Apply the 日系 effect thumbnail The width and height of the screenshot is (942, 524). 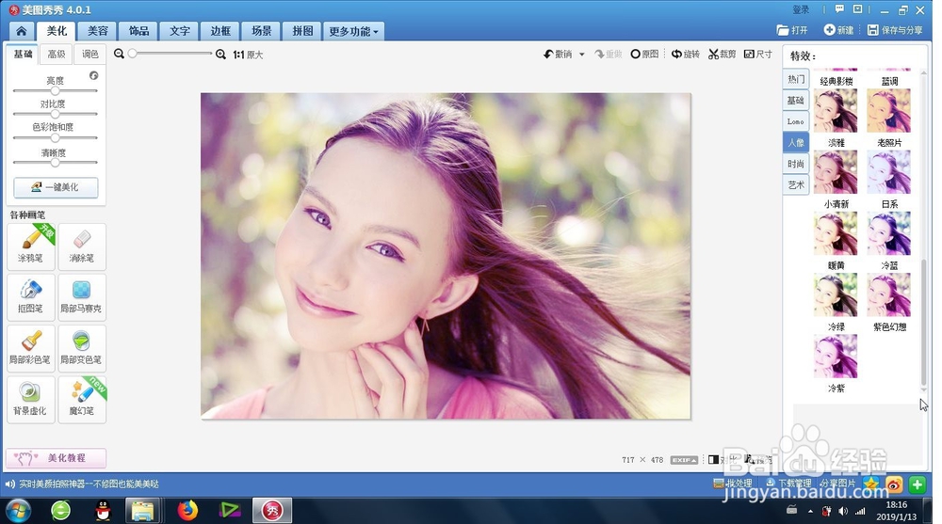coord(889,171)
